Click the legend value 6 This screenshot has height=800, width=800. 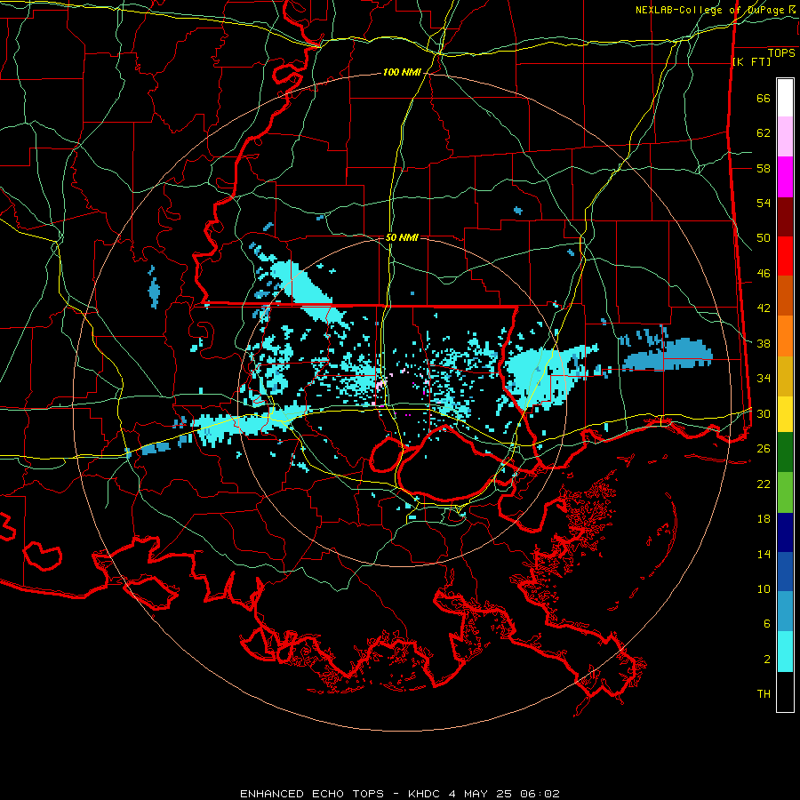click(x=766, y=623)
